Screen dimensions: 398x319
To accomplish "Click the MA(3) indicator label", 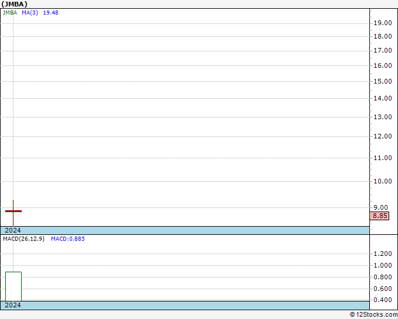I will [30, 13].
